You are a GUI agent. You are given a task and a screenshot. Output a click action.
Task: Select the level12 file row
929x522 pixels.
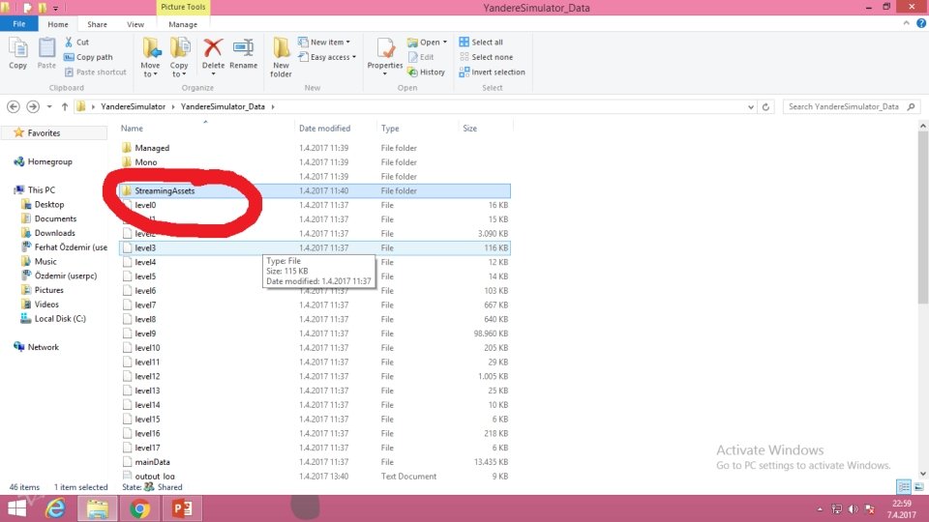(315, 376)
